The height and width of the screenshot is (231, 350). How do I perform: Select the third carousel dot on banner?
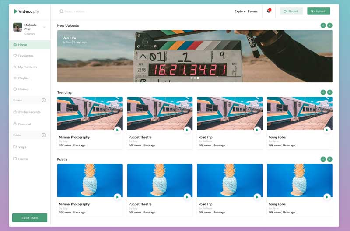click(x=198, y=78)
